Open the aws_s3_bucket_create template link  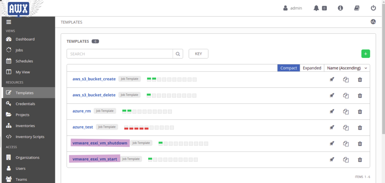click(x=94, y=79)
